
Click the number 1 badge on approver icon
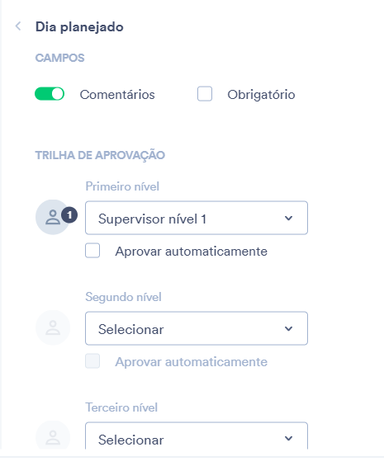click(69, 215)
